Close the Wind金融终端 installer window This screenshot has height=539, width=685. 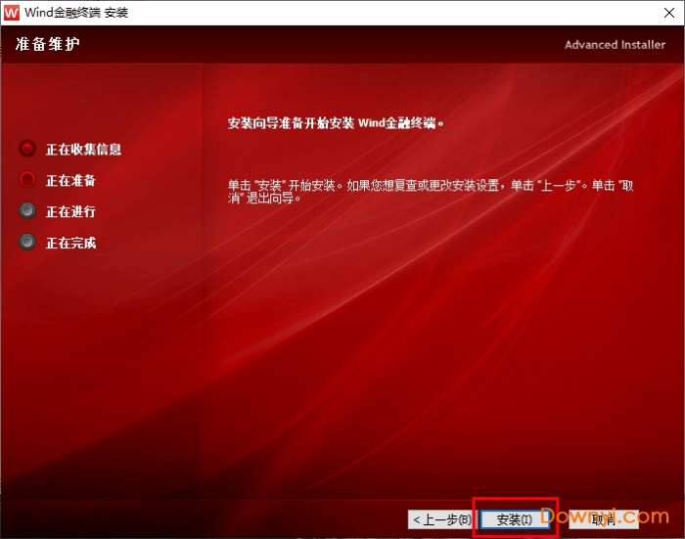tap(668, 13)
